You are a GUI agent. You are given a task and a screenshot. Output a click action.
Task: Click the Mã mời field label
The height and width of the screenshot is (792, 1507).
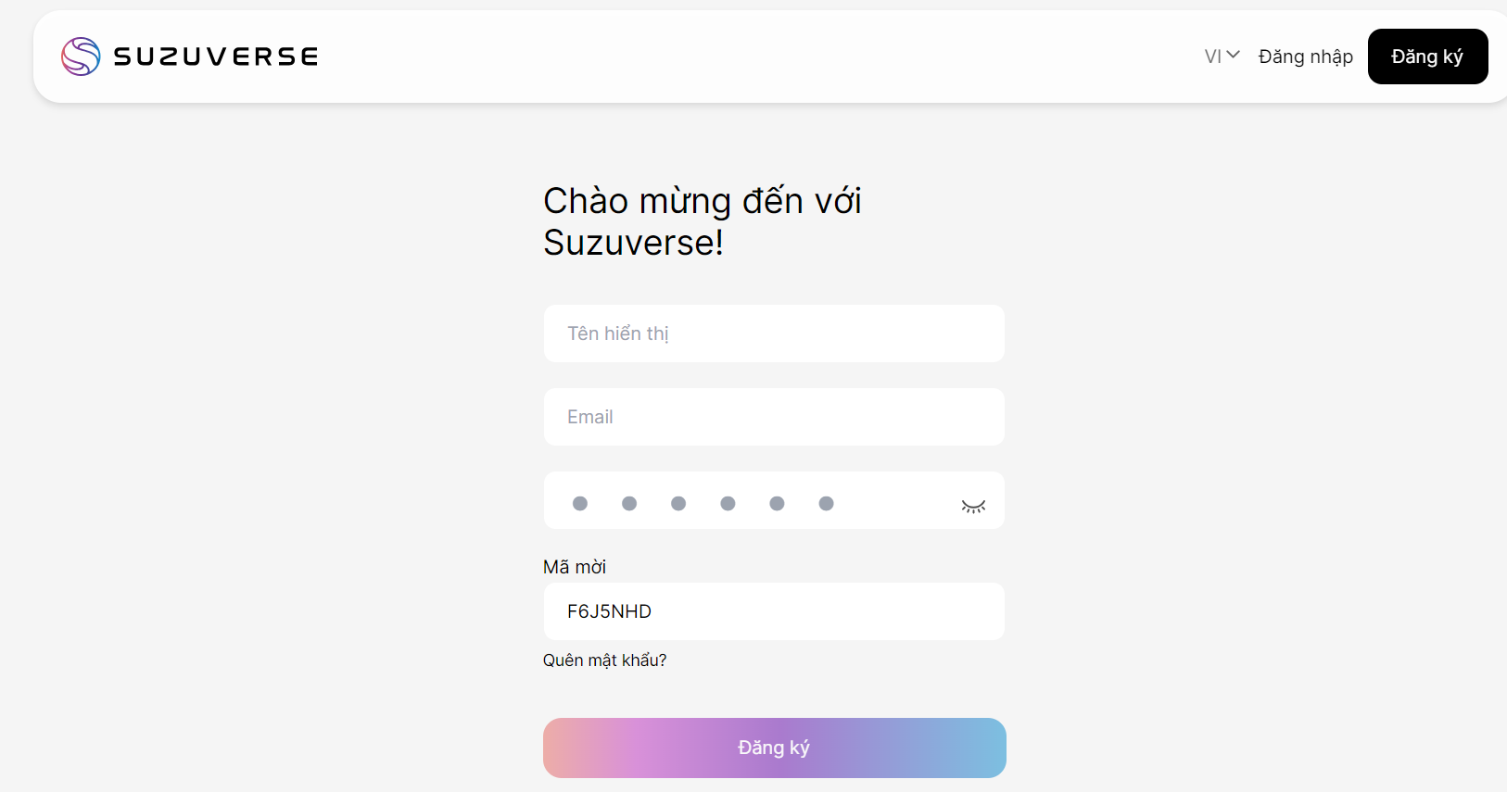[575, 567]
